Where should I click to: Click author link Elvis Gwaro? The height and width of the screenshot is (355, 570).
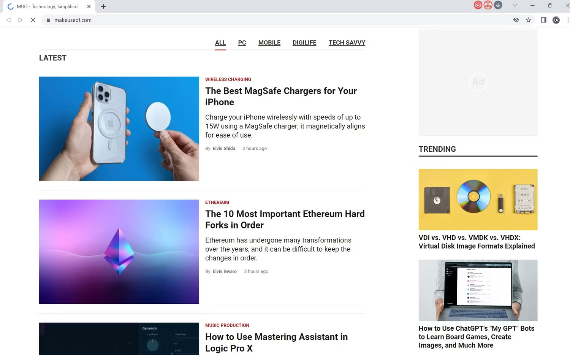click(225, 271)
